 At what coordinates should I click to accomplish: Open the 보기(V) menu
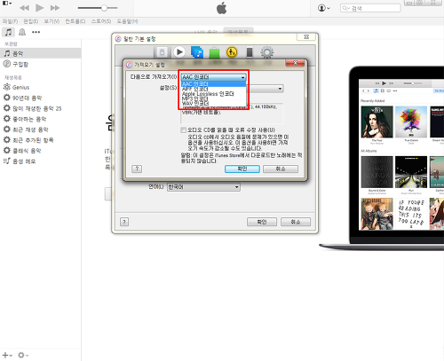52,21
